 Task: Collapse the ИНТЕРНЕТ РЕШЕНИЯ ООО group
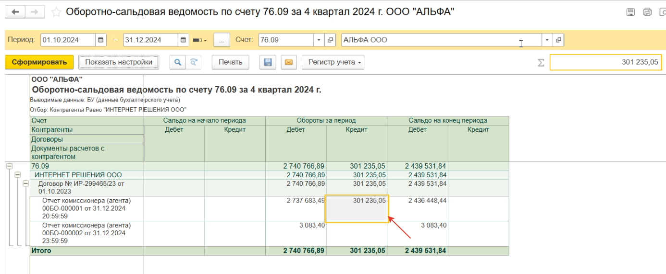pos(17,175)
